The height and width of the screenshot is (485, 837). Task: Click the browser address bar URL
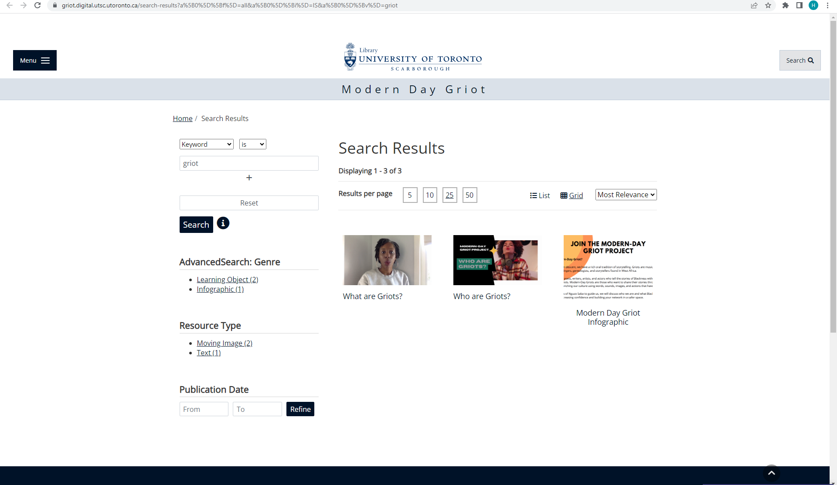[230, 5]
